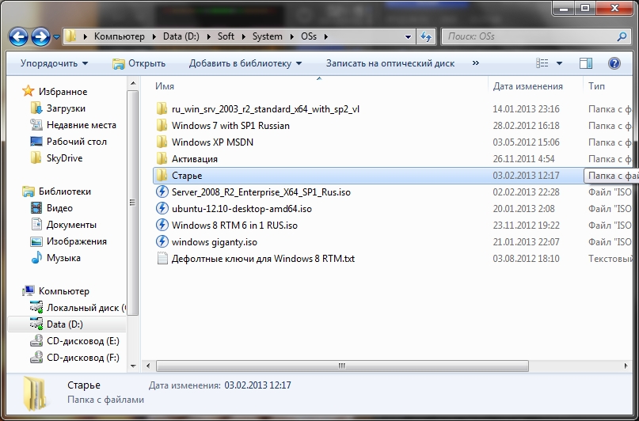
Task: Click the Открыть toolbar button
Action: point(139,63)
